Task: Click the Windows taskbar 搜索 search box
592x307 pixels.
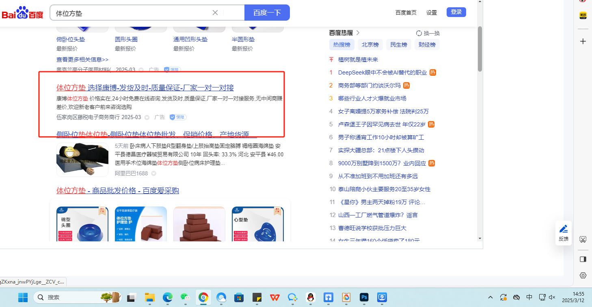Action: tap(77, 297)
